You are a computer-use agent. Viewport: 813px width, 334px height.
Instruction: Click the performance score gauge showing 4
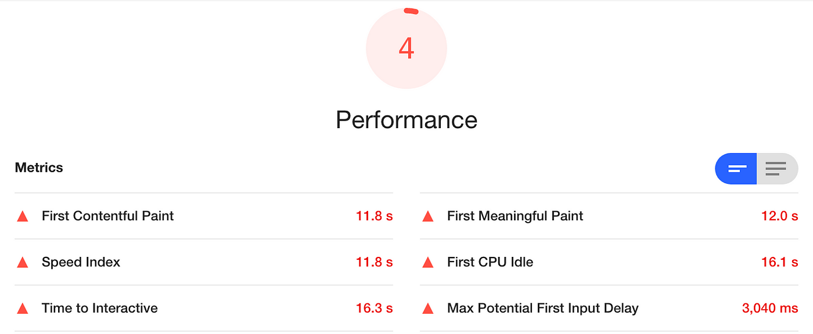(x=406, y=48)
